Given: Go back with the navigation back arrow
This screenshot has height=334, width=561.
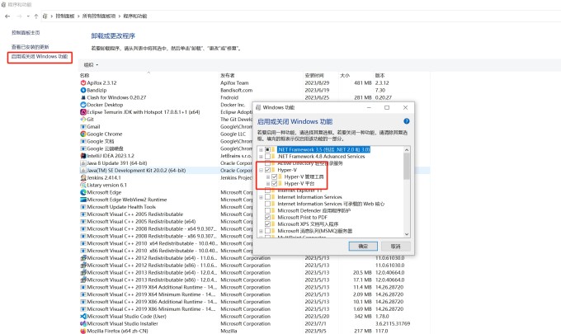Looking at the screenshot, I should click(x=7, y=16).
